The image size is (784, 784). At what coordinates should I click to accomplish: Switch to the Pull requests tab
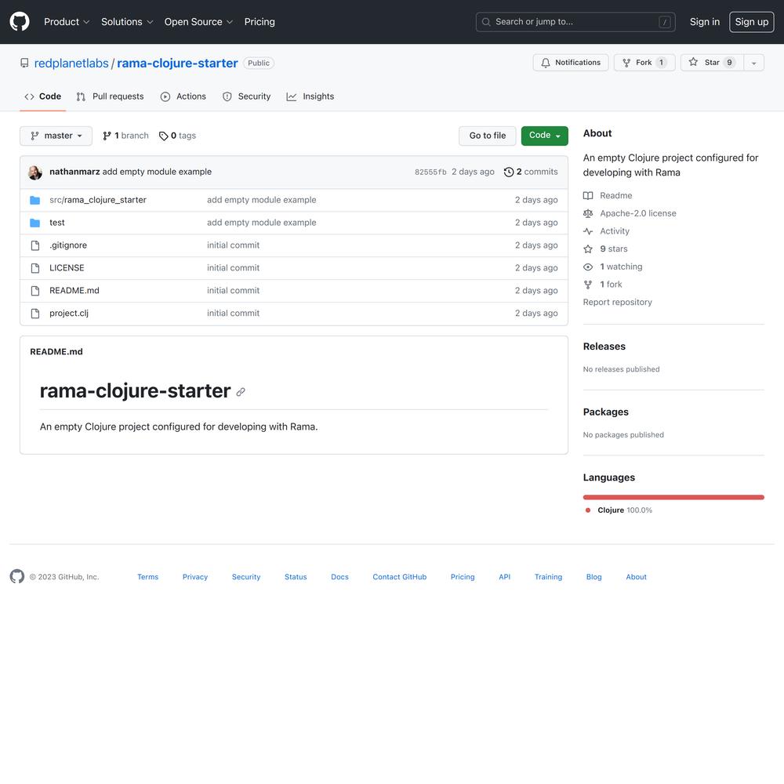pos(110,96)
